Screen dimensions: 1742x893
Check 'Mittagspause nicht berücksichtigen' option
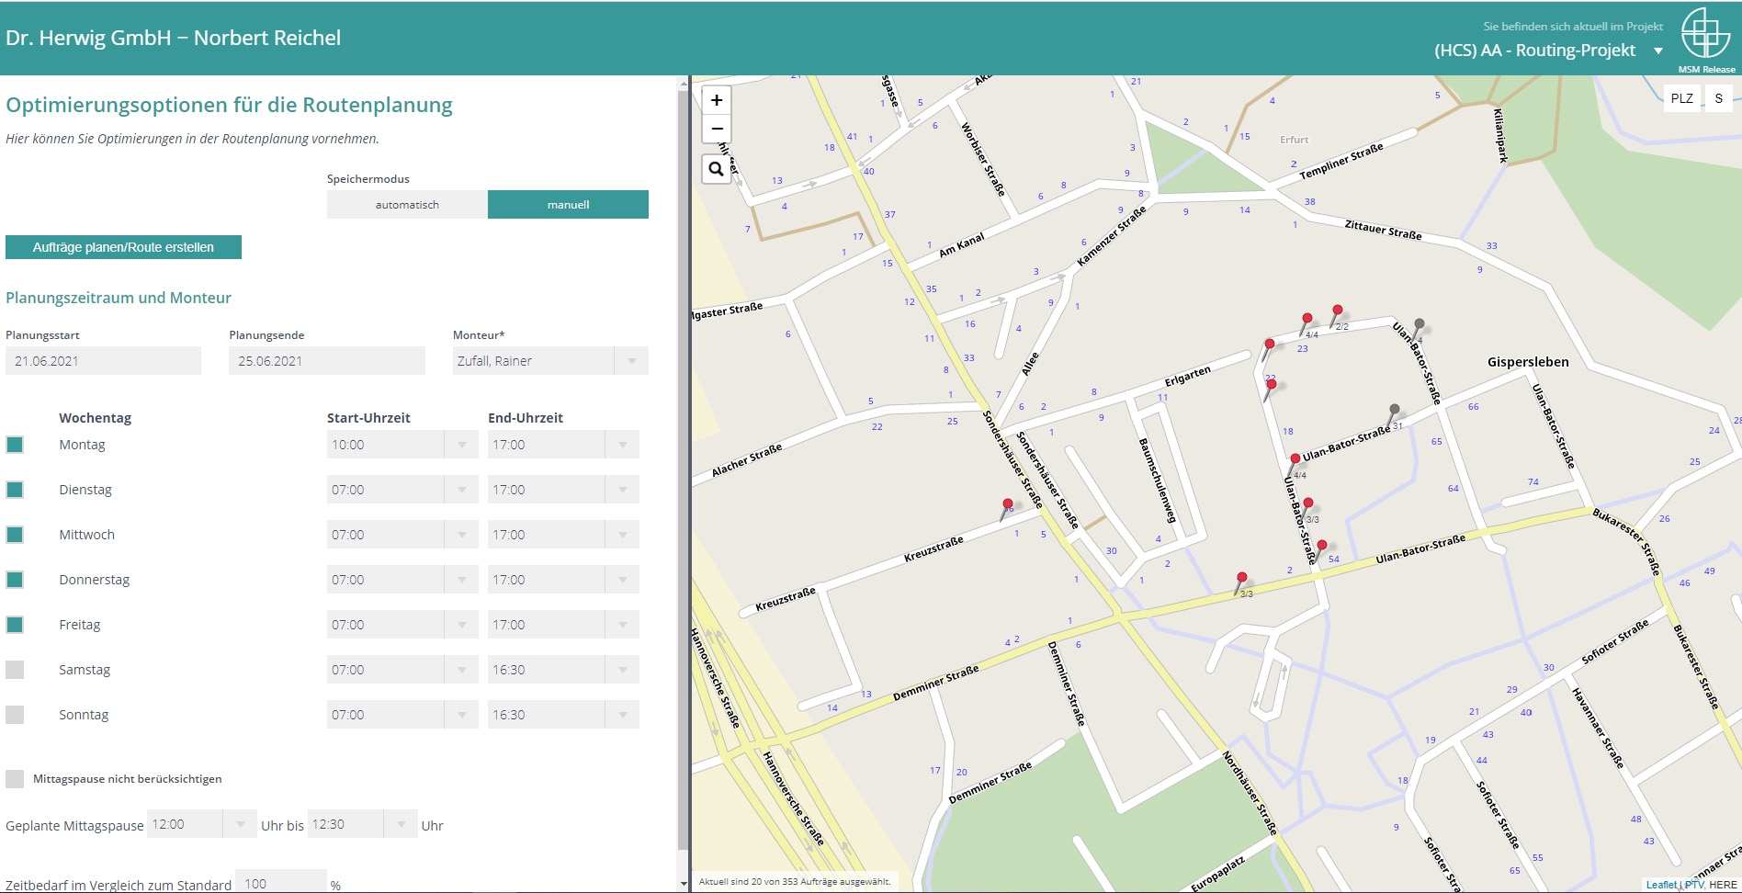[x=15, y=779]
